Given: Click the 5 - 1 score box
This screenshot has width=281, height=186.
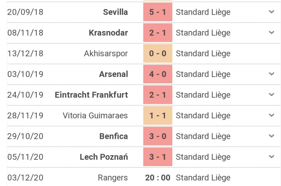Looking at the screenshot, I should coord(158,12).
